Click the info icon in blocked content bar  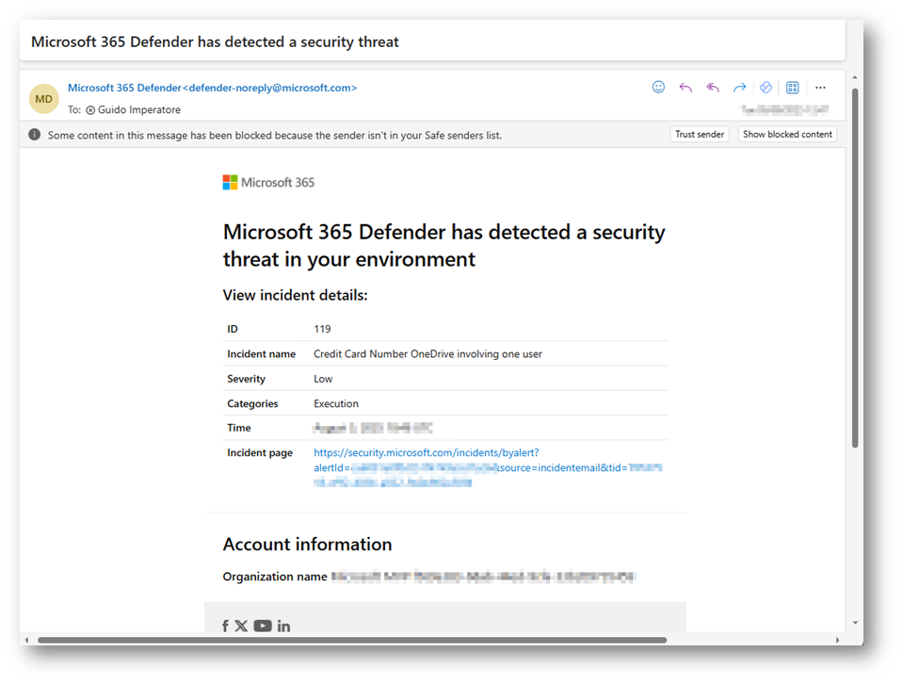click(35, 135)
